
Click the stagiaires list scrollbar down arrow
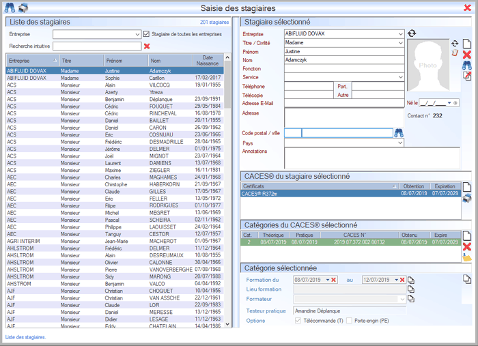point(227,324)
